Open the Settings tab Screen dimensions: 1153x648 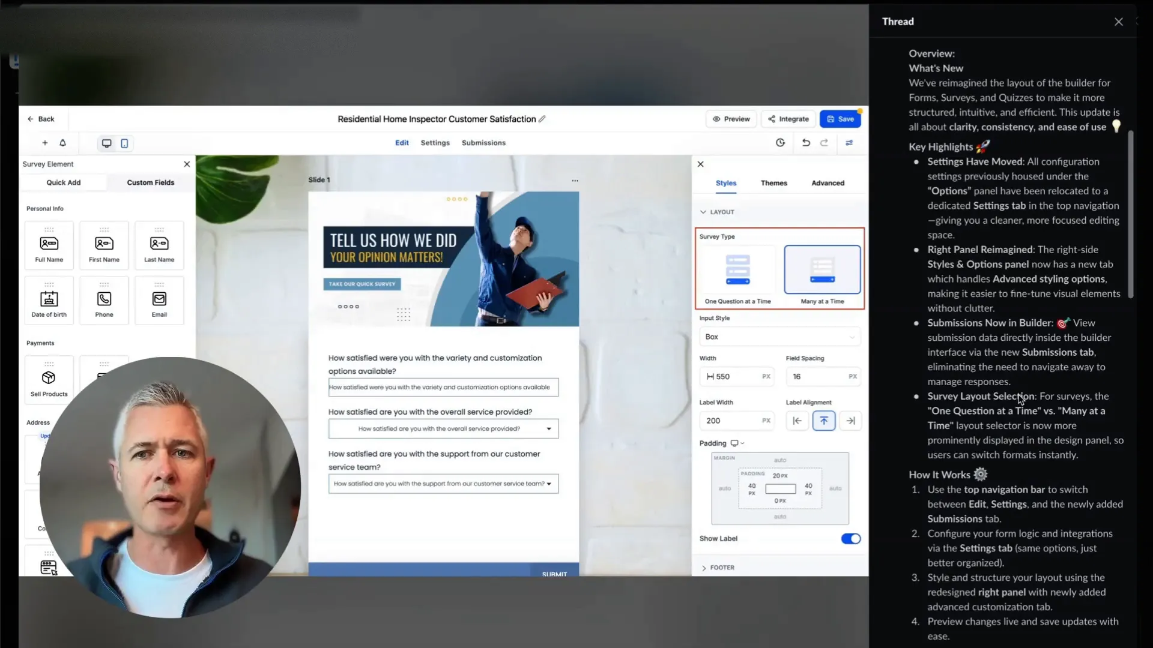(x=435, y=143)
